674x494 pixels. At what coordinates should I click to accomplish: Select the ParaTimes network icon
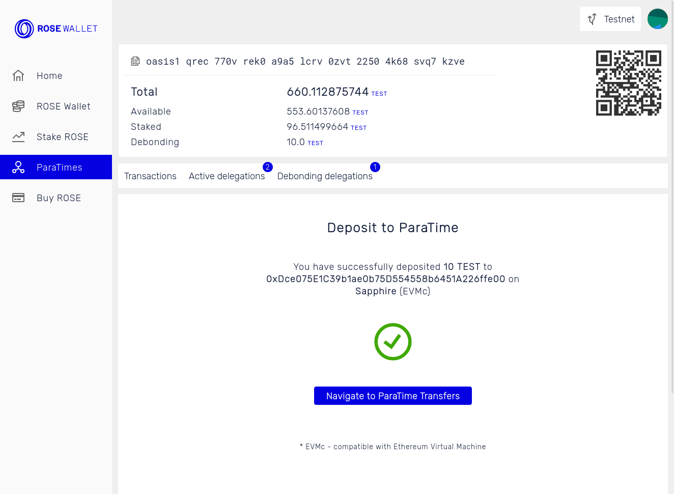coord(18,167)
